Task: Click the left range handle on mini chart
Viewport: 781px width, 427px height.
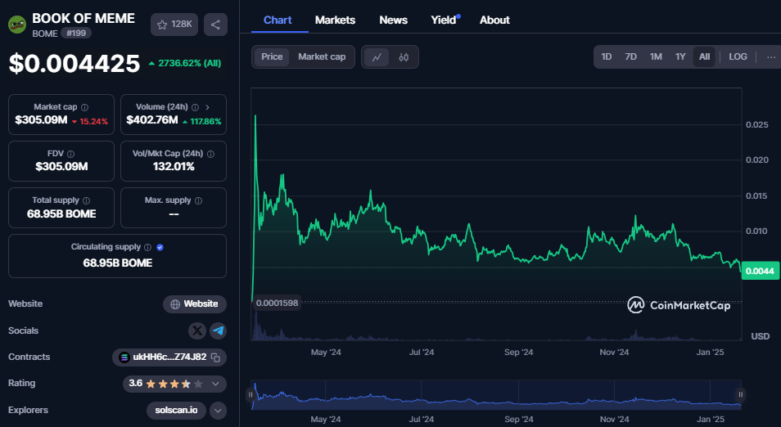Action: pyautogui.click(x=251, y=394)
